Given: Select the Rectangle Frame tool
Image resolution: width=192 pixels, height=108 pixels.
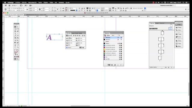Looking at the screenshot, I should tap(15, 38).
